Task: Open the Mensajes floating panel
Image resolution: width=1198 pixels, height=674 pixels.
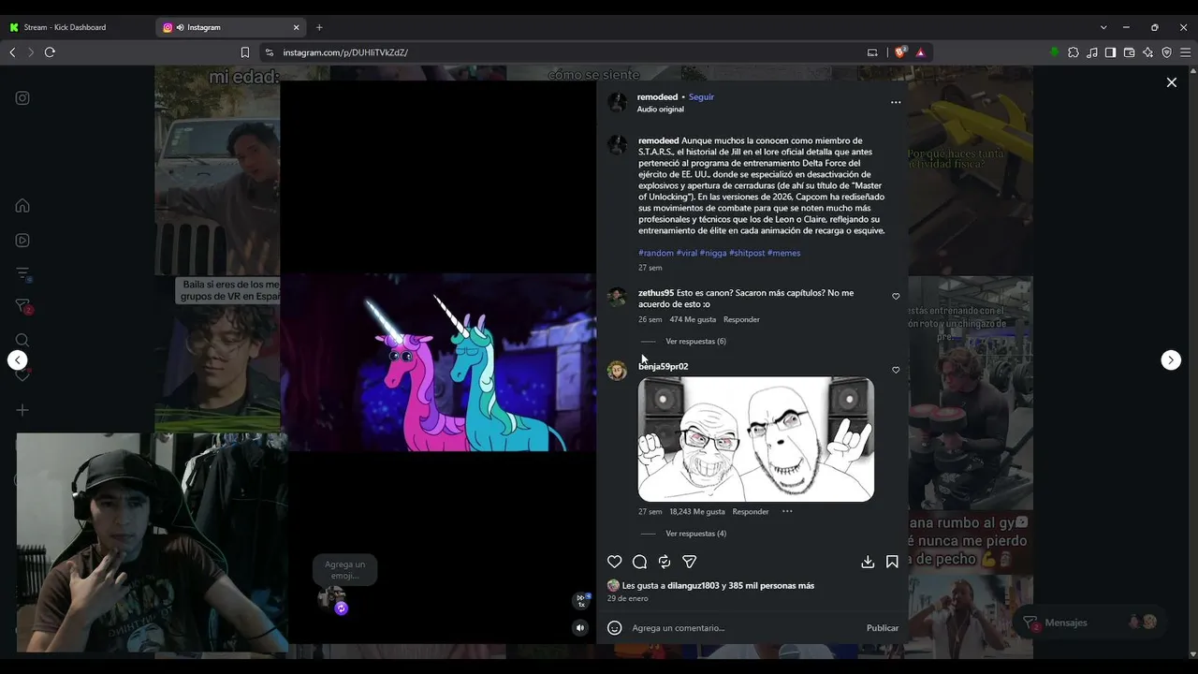Action: coord(1091,623)
